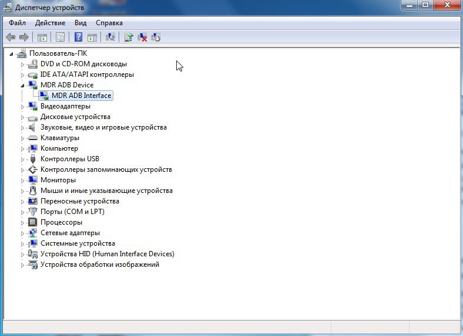Click the Uninstall device red X icon
This screenshot has height=336, width=463.
click(142, 37)
